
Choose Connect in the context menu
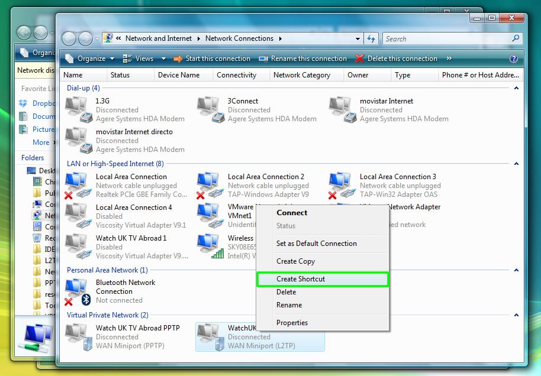tap(323, 213)
